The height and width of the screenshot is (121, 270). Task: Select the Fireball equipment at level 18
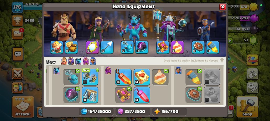click(x=177, y=47)
